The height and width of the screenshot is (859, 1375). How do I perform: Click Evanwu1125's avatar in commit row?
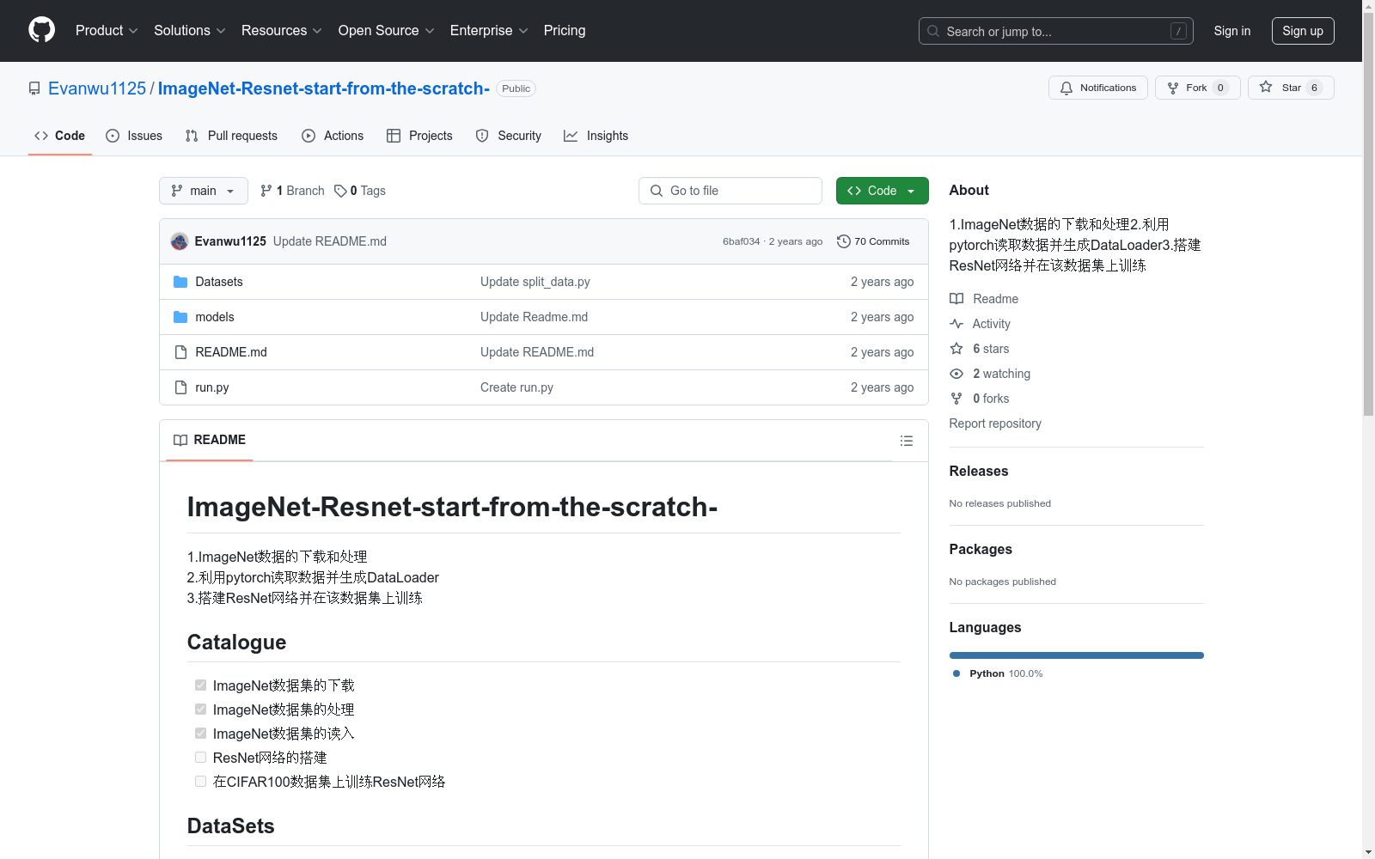[x=180, y=241]
